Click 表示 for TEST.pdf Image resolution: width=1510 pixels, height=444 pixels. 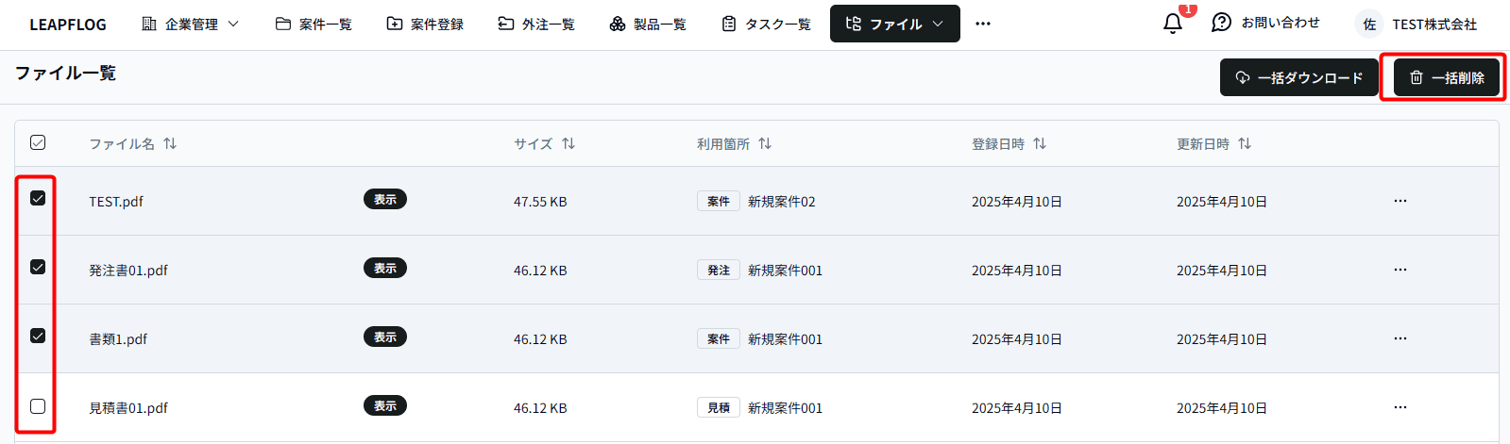pyautogui.click(x=385, y=199)
